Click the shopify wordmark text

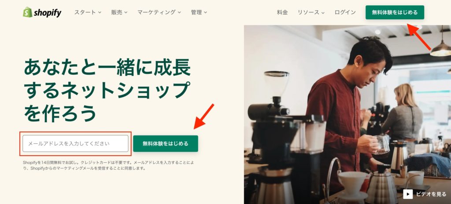click(x=48, y=13)
